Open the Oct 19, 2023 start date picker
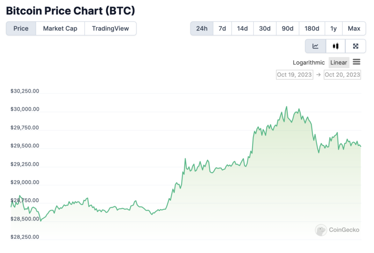Viewport: 374px width, 253px height. (x=294, y=75)
